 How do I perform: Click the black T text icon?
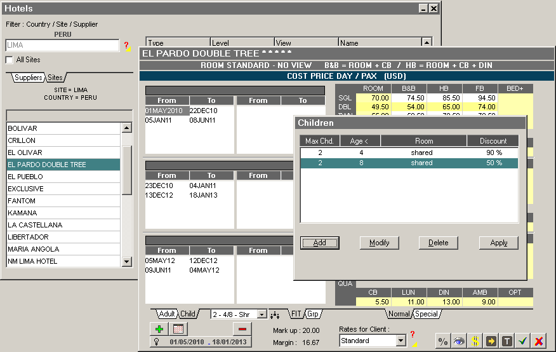pos(506,341)
